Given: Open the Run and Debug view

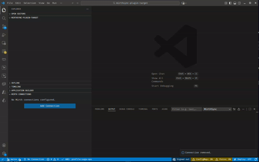Looking at the screenshot, I should [x=4, y=35].
